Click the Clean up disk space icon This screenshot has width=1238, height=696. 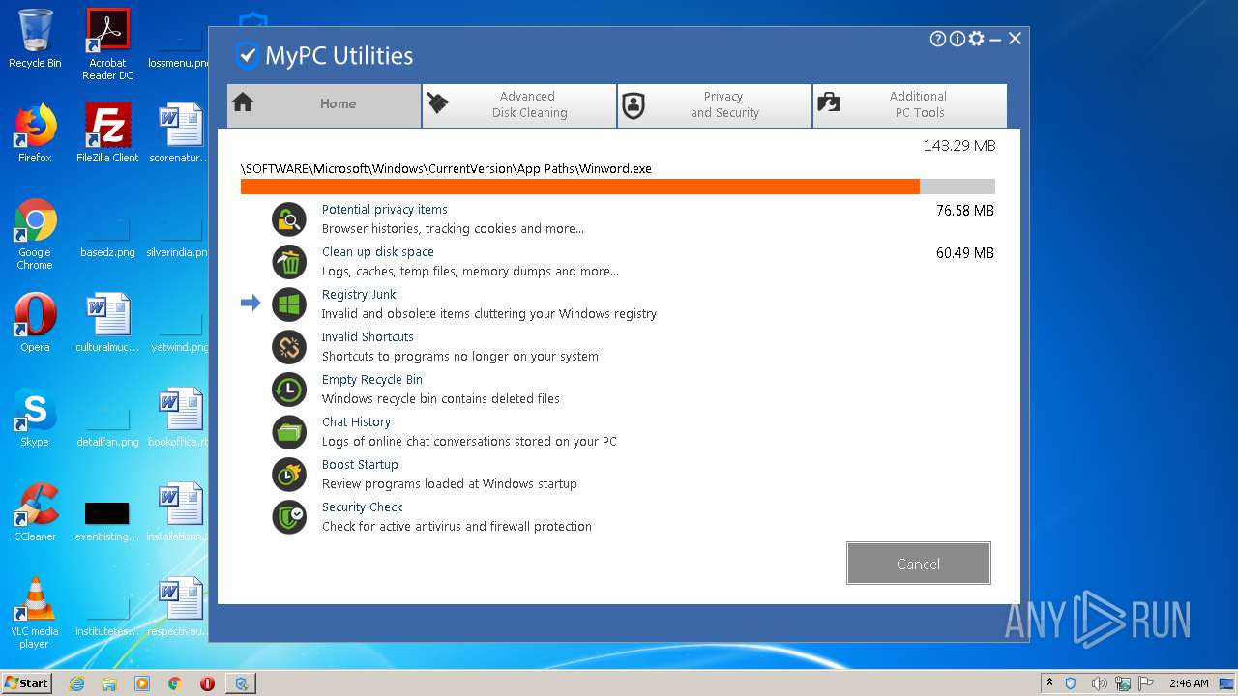[289, 262]
